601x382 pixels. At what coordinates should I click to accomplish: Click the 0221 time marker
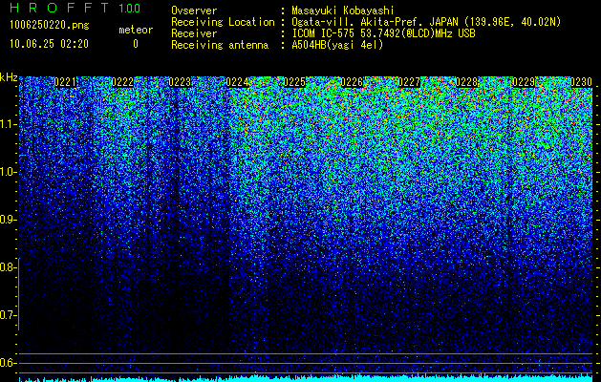click(65, 82)
